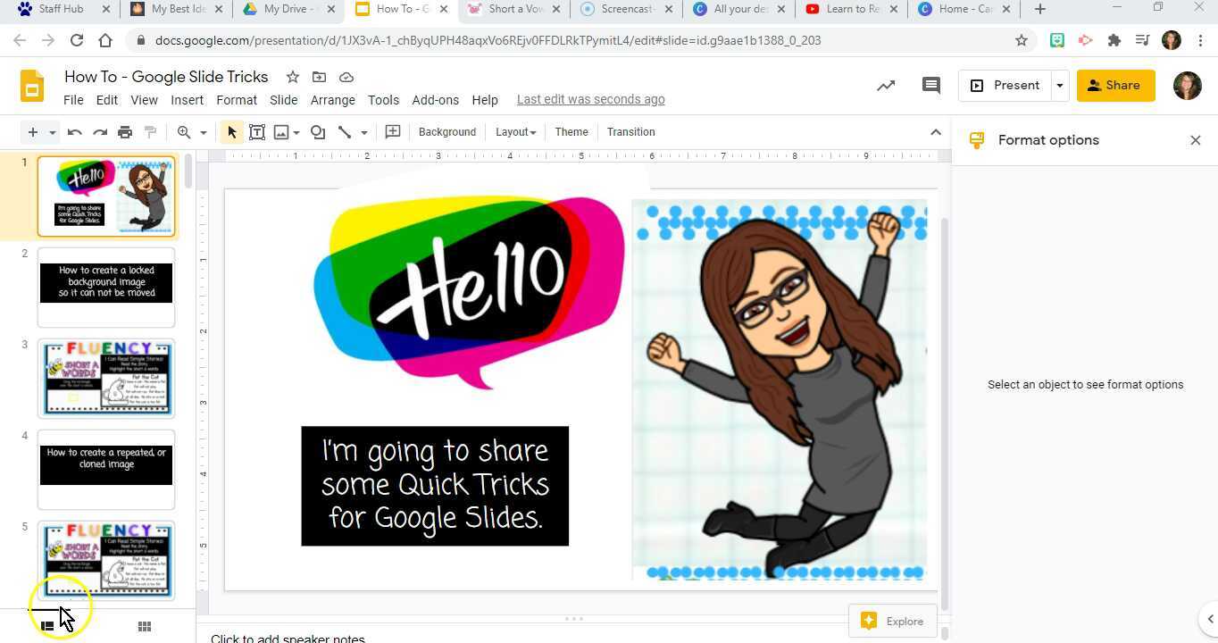Image resolution: width=1218 pixels, height=643 pixels.
Task: Close the Format options panel
Action: click(x=1196, y=140)
